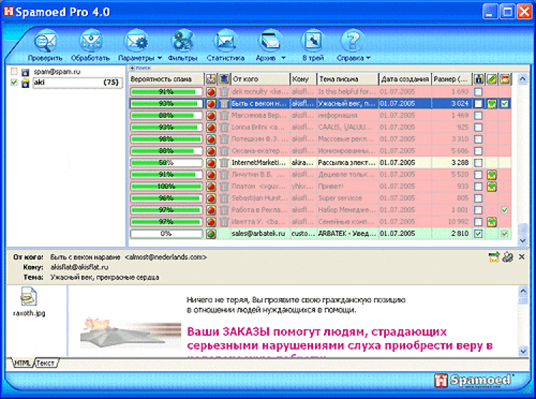536x399 pixels.
Task: Sort by the Дата создания column header
Action: (405, 79)
